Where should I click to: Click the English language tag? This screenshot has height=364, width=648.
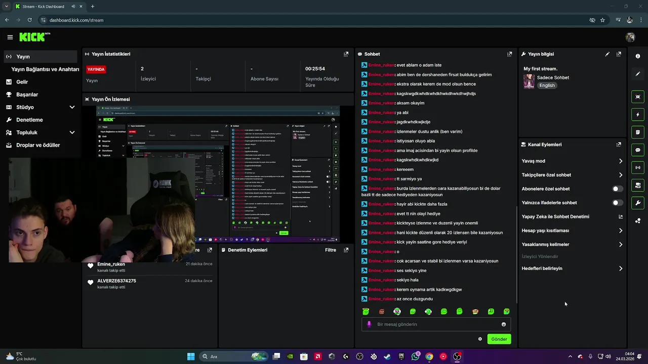coord(547,85)
